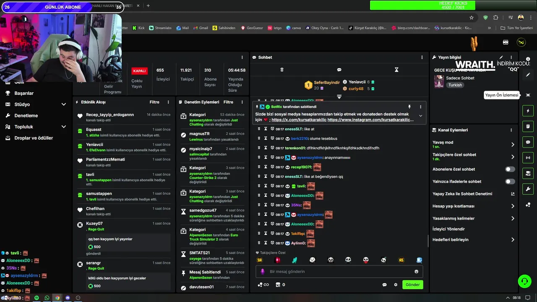Click the chat speech bubble toolbar icon

pyautogui.click(x=339, y=70)
